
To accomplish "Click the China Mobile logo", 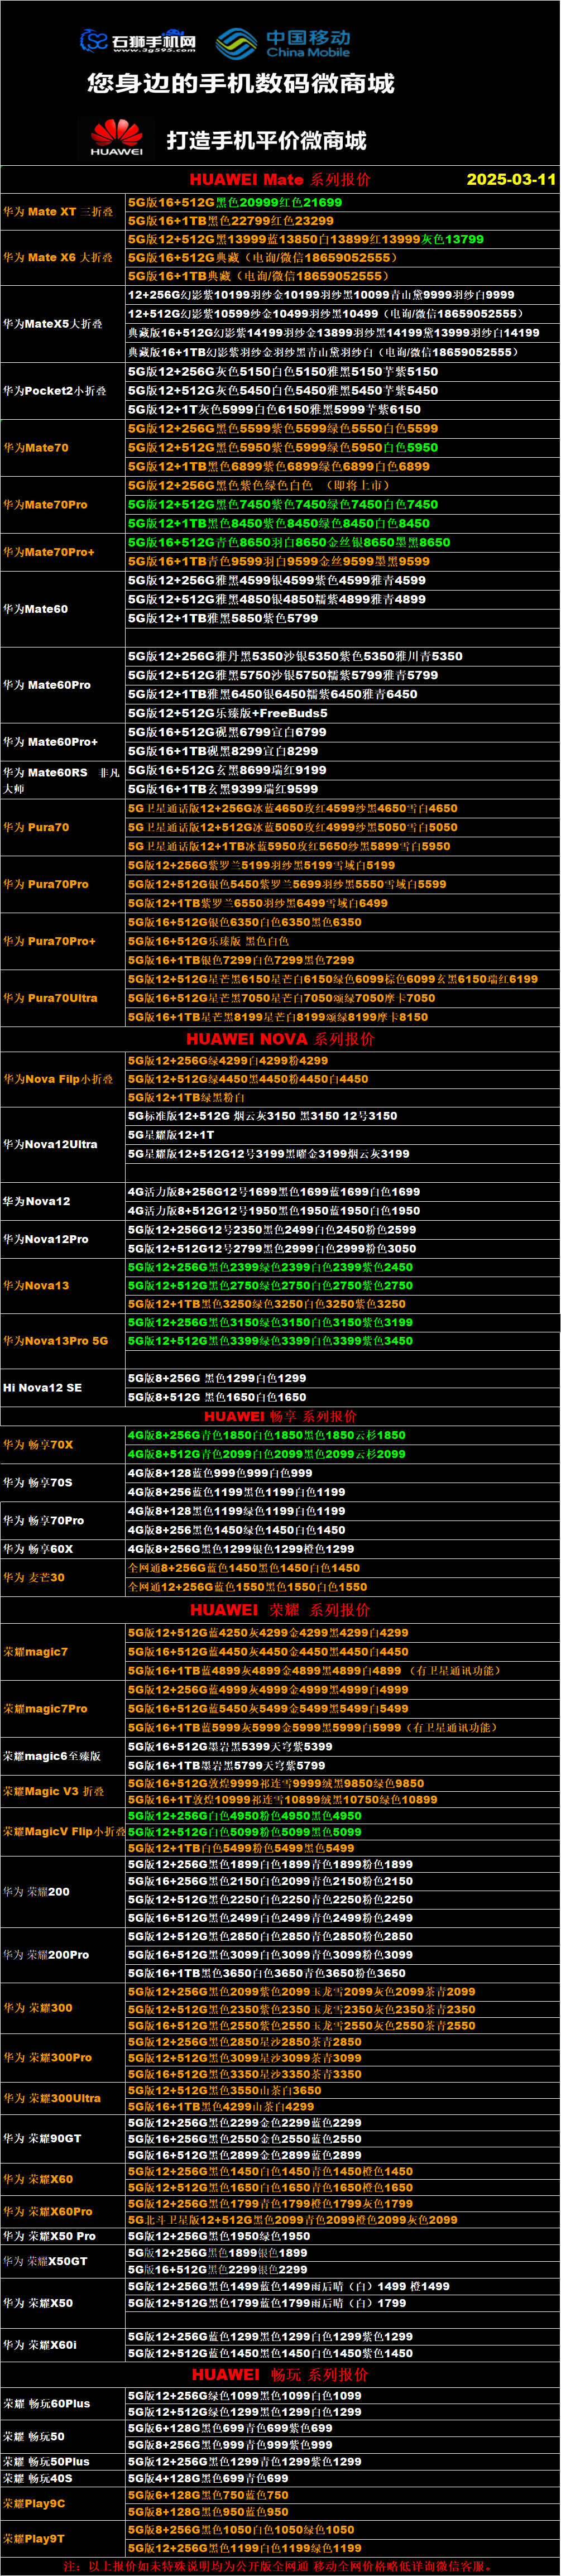I will pos(284,43).
